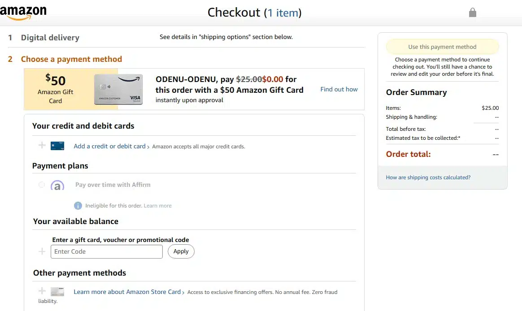The image size is (522, 311).
Task: Open Learn more about Amazon Store Card
Action: click(x=127, y=292)
